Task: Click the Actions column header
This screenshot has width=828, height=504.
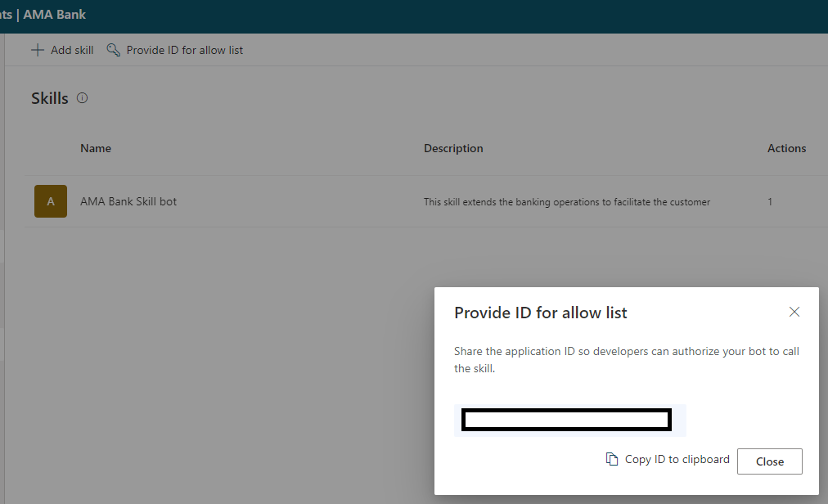Action: (x=786, y=148)
